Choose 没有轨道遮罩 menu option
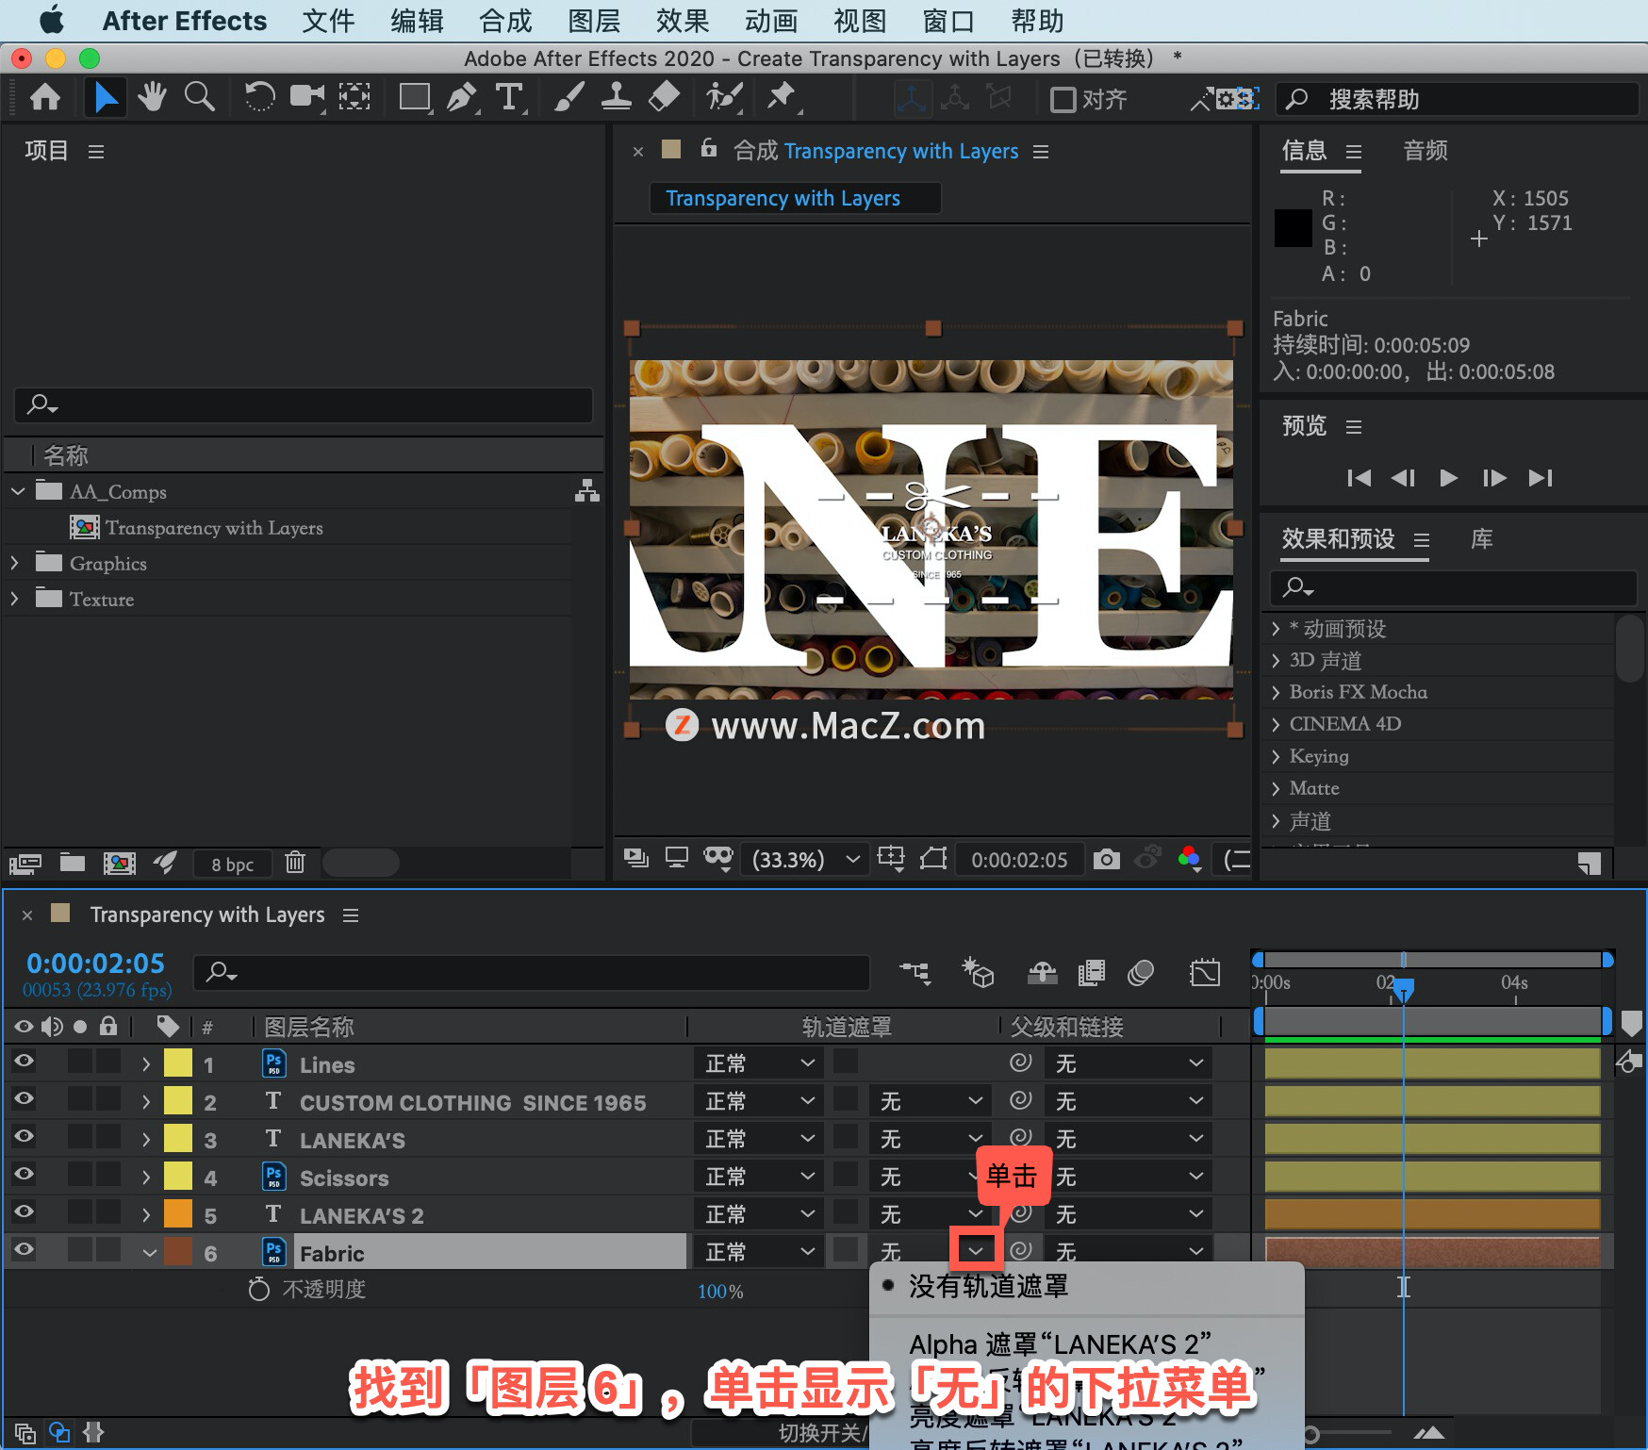 coord(988,1287)
